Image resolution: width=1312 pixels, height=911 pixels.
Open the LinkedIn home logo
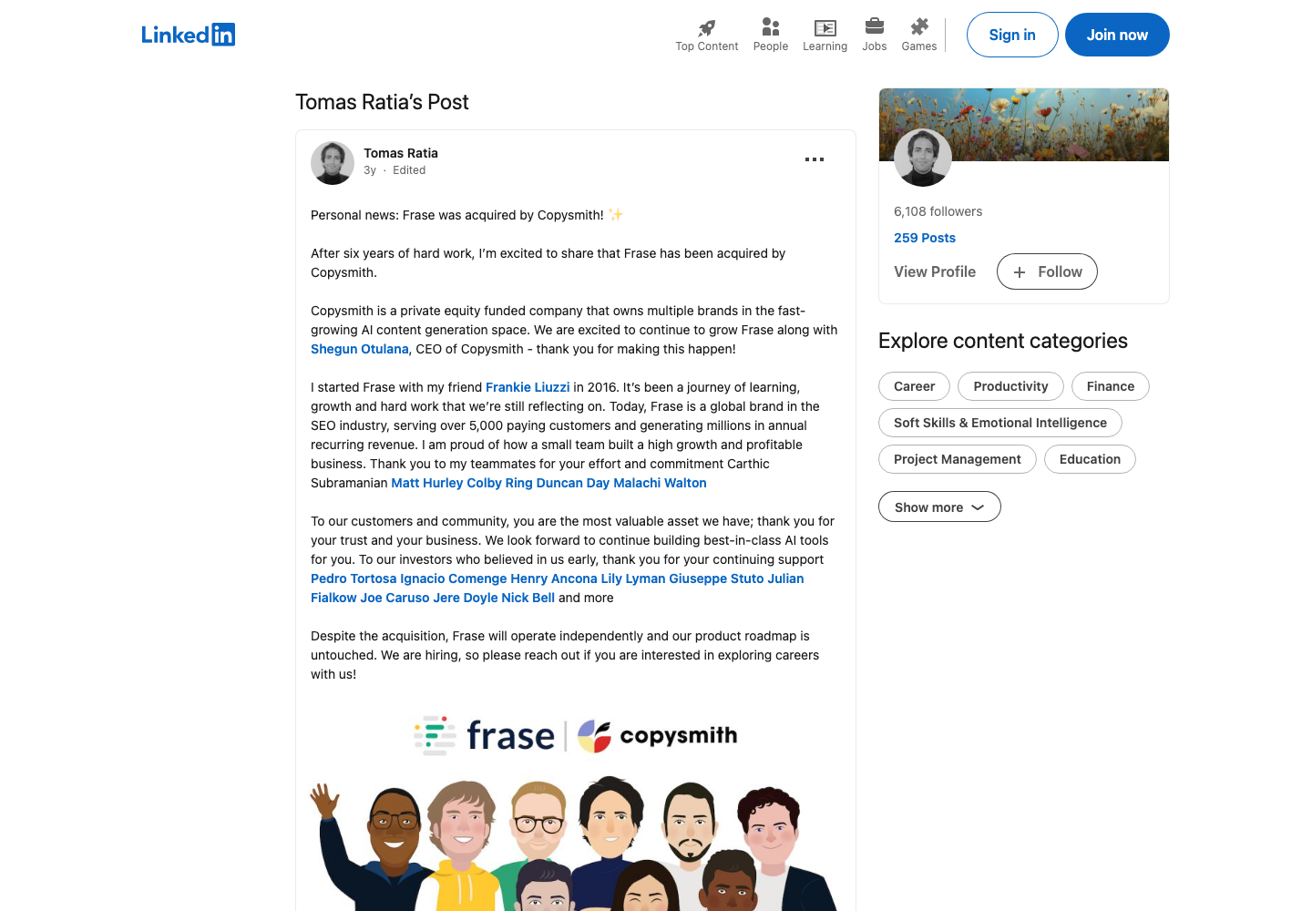click(x=188, y=35)
